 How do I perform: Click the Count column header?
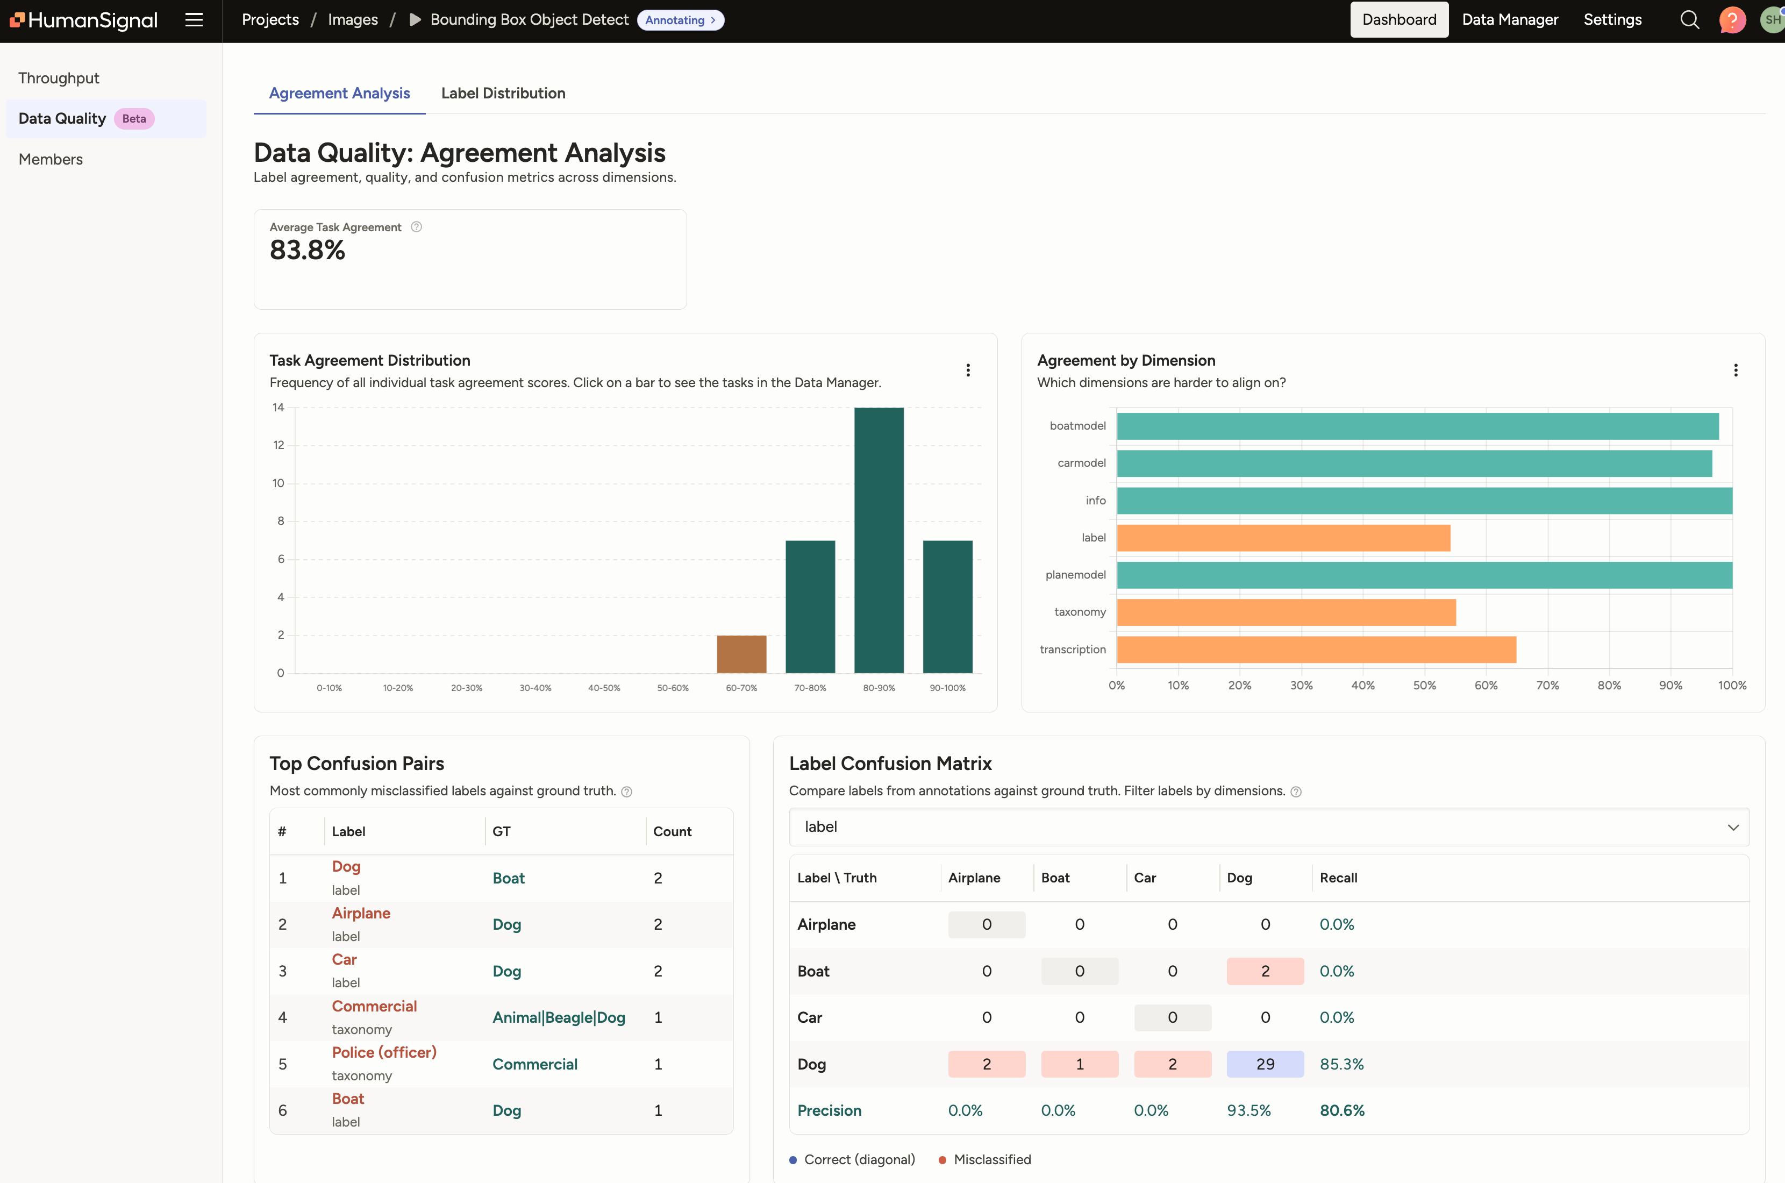(672, 831)
